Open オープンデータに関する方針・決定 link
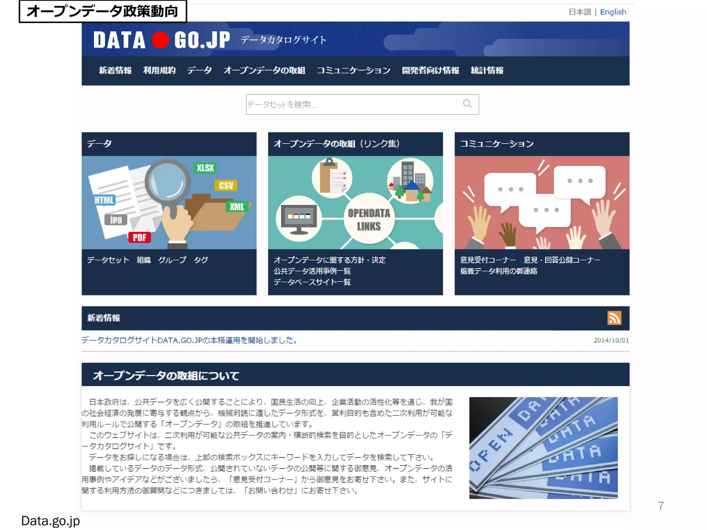707x530 pixels. tap(330, 260)
